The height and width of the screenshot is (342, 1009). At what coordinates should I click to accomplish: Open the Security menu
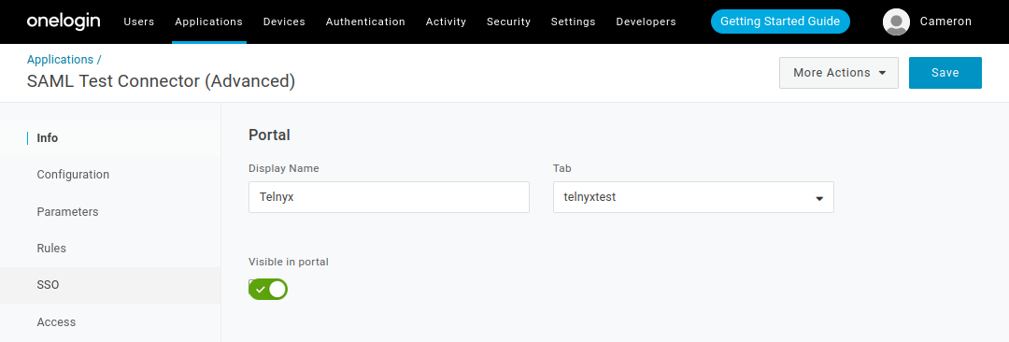click(x=508, y=21)
